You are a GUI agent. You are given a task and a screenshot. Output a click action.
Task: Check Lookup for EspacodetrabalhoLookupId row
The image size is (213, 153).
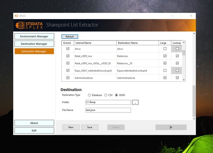[x=177, y=70]
